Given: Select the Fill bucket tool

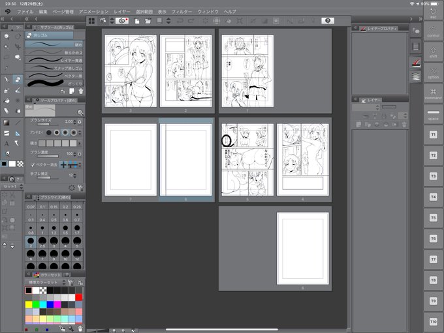Looking at the screenshot, I should click(7, 101).
